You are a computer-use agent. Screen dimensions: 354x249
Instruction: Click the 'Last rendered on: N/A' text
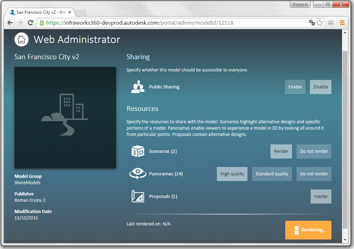(x=148, y=224)
